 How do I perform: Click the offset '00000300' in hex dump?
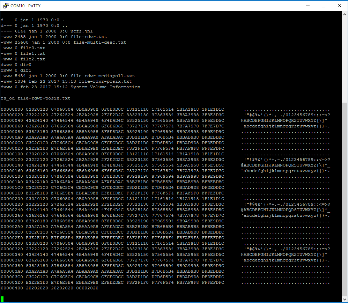pos(12,243)
